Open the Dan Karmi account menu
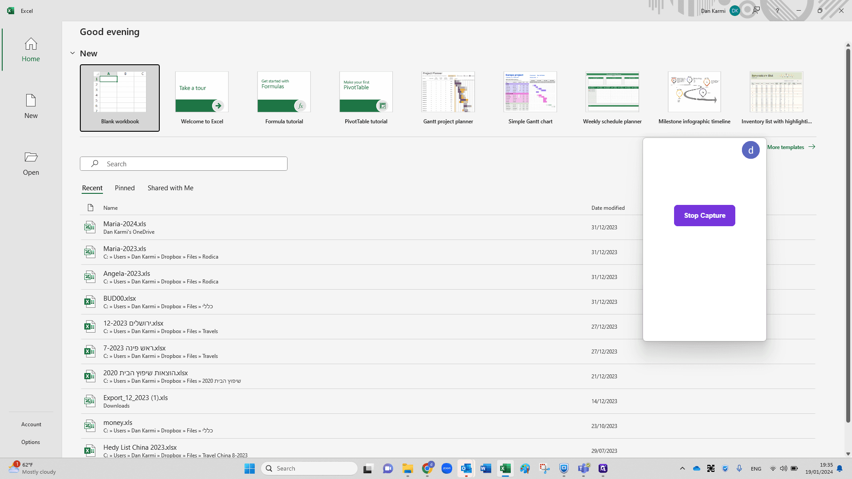 pyautogui.click(x=720, y=11)
